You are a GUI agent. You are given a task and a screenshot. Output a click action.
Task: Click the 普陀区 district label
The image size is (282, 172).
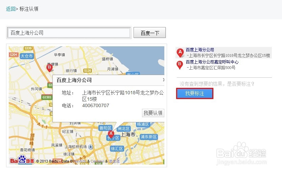click(x=105, y=128)
